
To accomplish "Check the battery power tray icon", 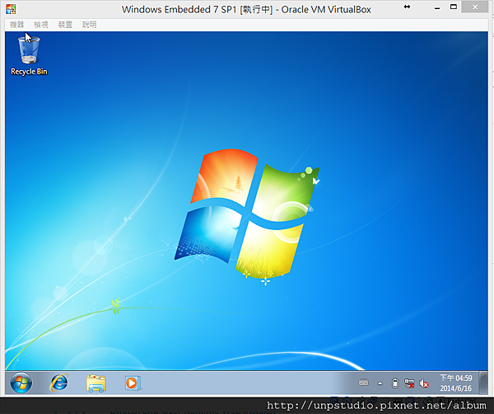I will coord(395,383).
